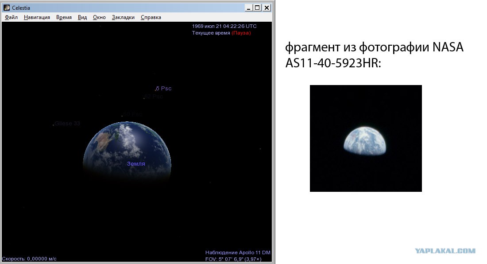
Task: Click the Celestia title bar text
Action: pyautogui.click(x=21, y=8)
